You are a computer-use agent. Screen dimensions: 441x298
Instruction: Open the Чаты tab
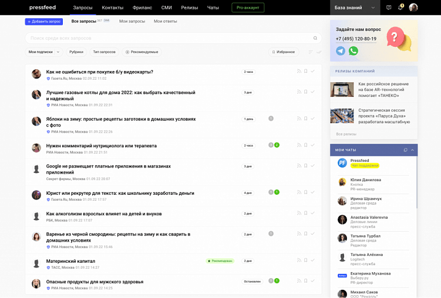pyautogui.click(x=213, y=8)
